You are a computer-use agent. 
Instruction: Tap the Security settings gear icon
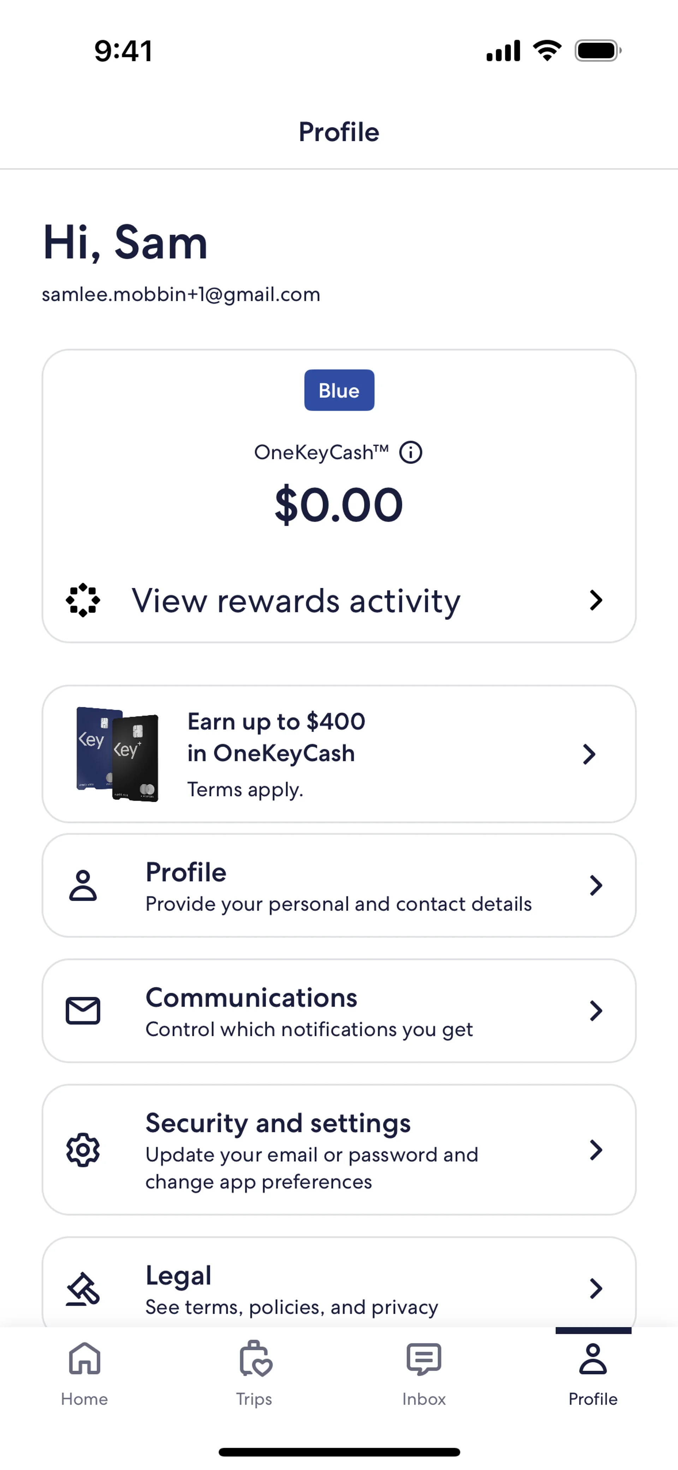coord(83,1150)
